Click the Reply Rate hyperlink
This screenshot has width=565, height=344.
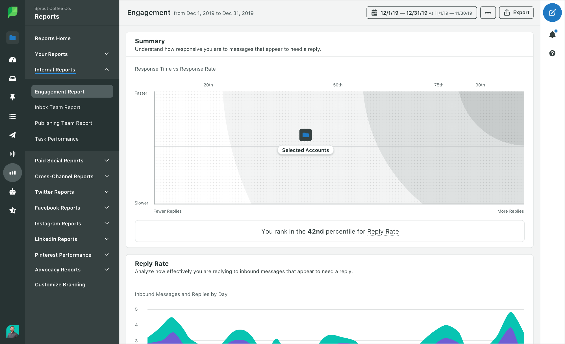[383, 232]
